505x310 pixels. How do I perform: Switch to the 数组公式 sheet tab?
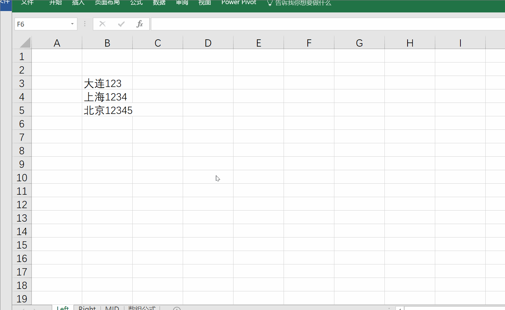point(142,308)
